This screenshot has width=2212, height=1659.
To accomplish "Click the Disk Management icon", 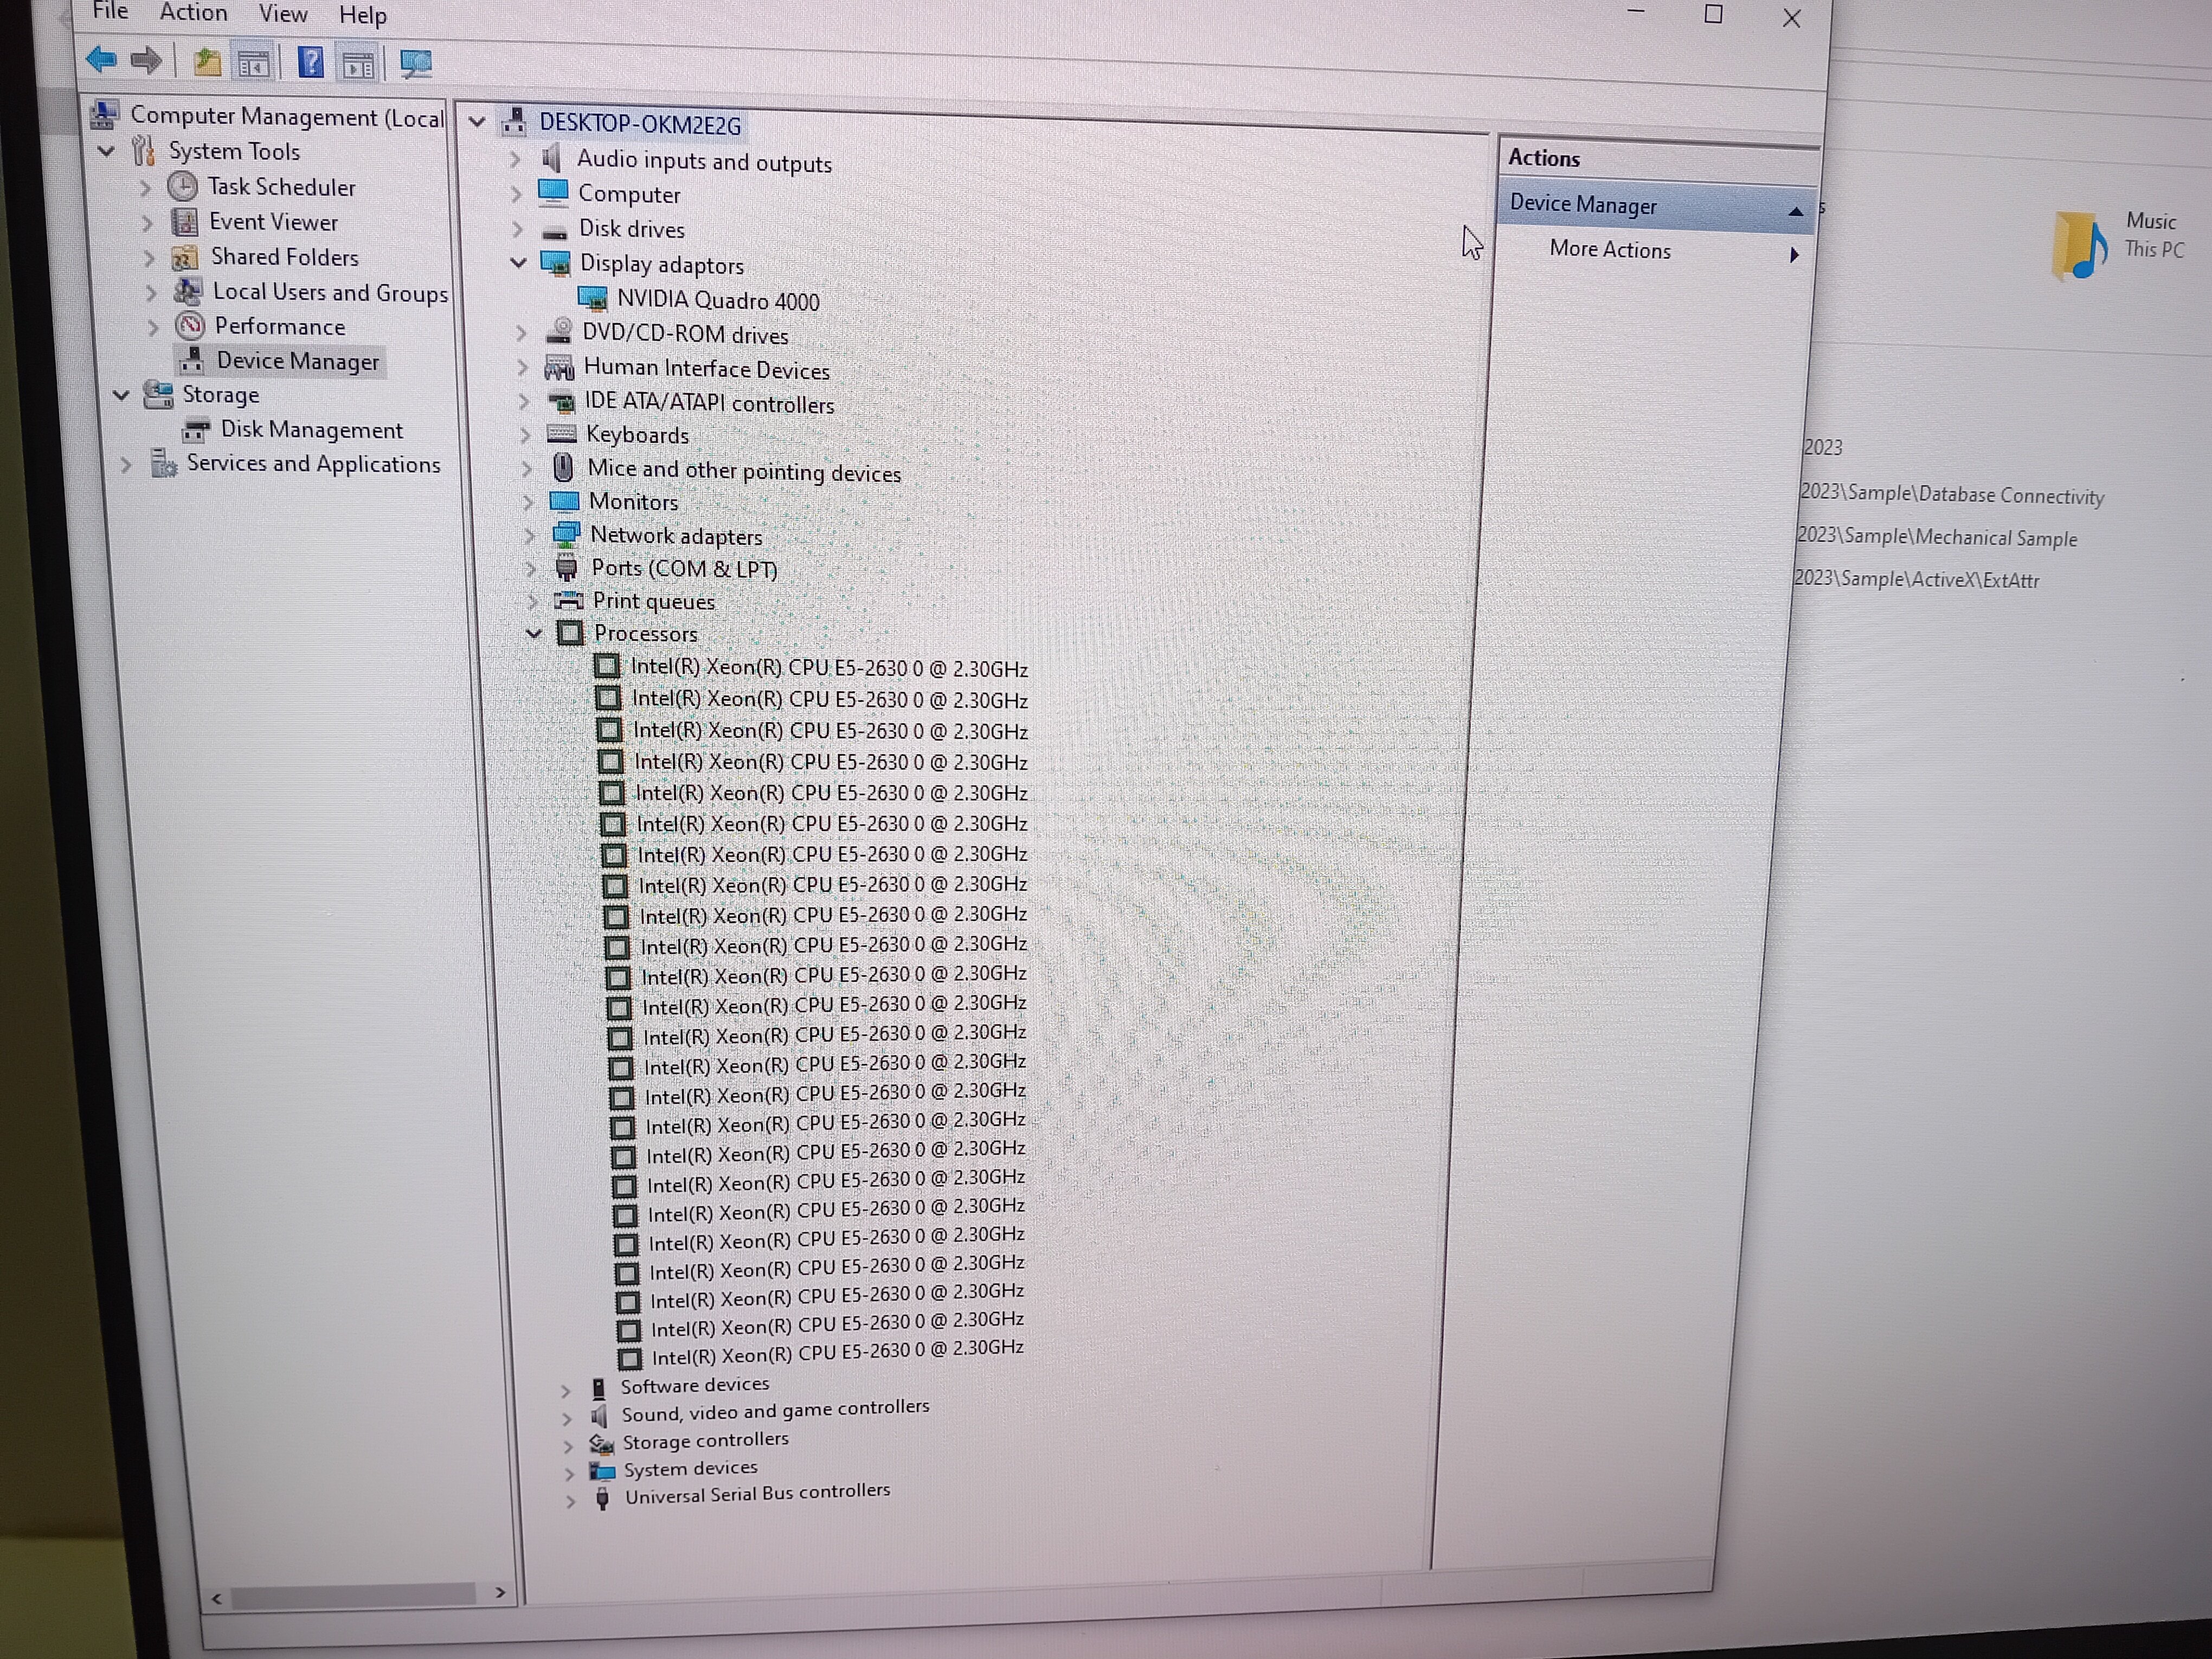I will point(196,430).
